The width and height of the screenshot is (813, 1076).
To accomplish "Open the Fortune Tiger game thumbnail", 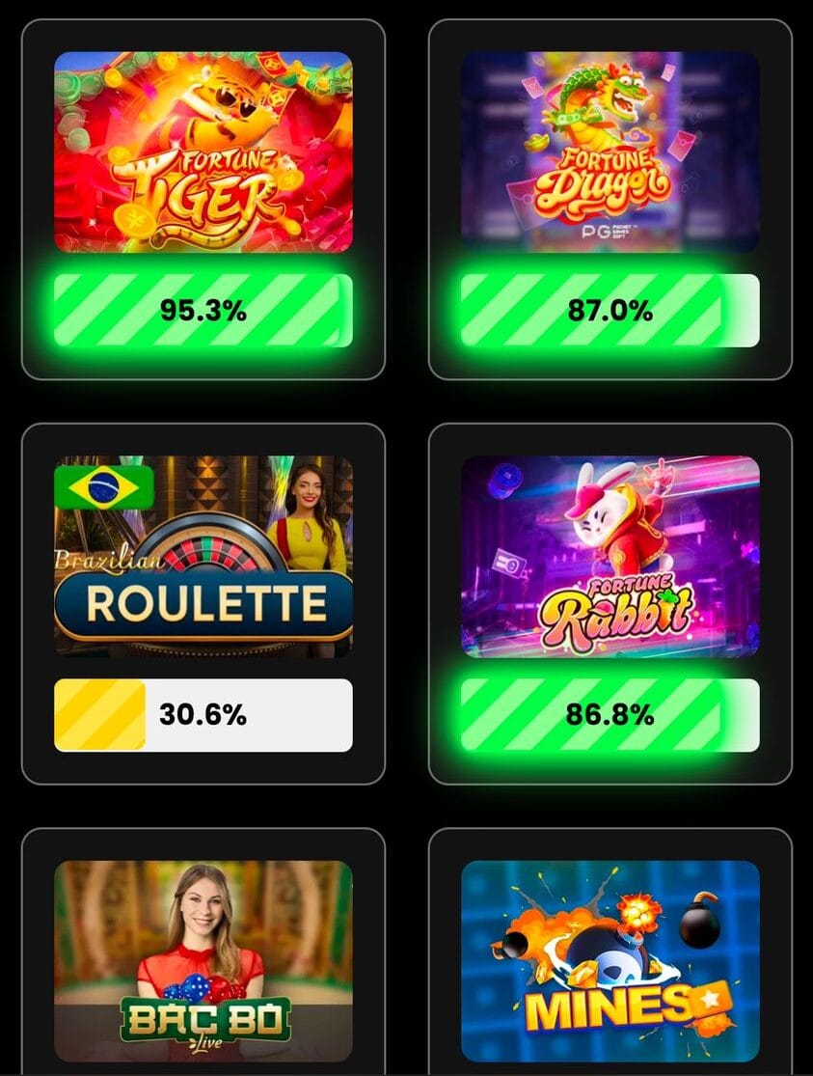I will pos(203,152).
